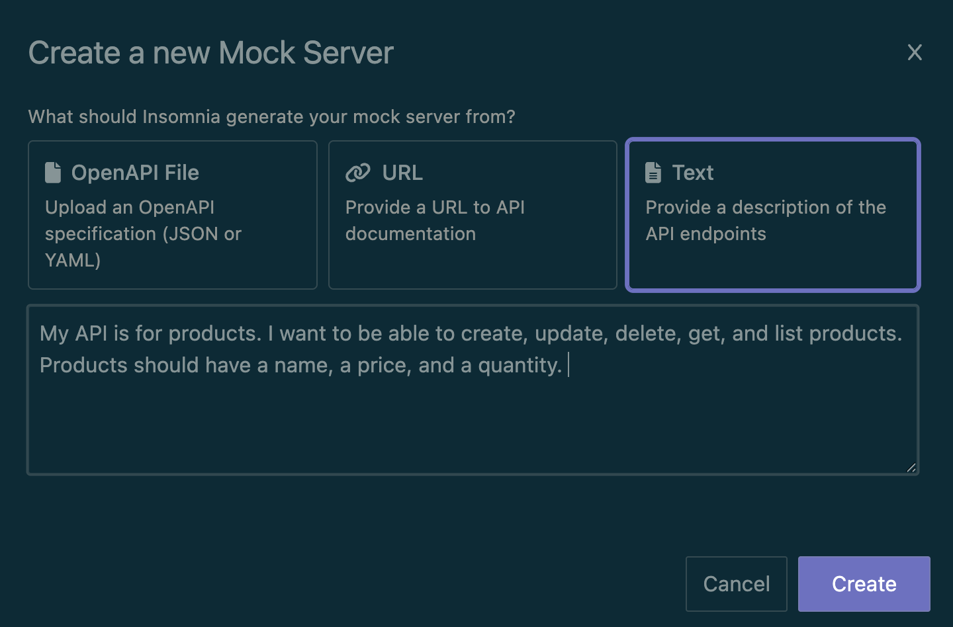Click the textarea resize handle corner
The image size is (953, 627).
(x=911, y=467)
